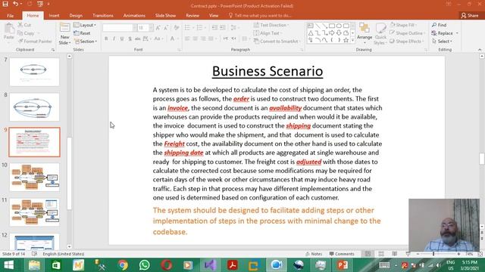Select the right arrow shape in gallery

tap(332, 33)
